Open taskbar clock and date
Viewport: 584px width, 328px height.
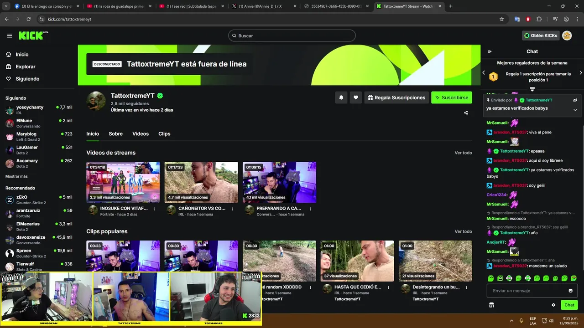(569, 321)
